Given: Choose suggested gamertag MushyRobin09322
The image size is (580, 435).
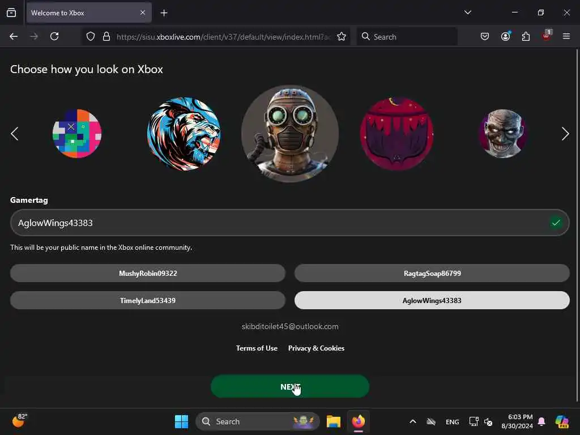Looking at the screenshot, I should [x=148, y=274].
